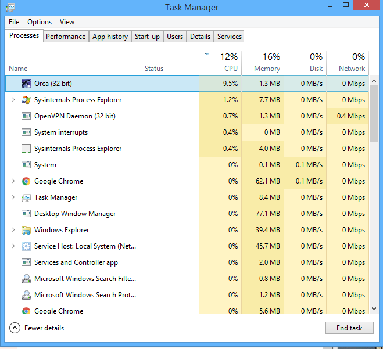Click the 0.4 Mbps network value
383x349 pixels.
351,116
